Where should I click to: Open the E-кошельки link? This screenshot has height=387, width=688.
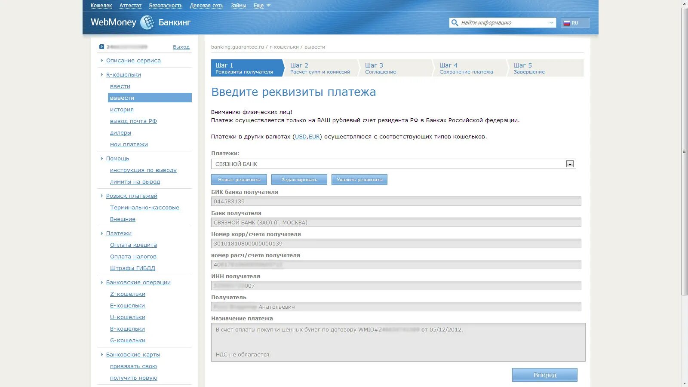click(127, 306)
